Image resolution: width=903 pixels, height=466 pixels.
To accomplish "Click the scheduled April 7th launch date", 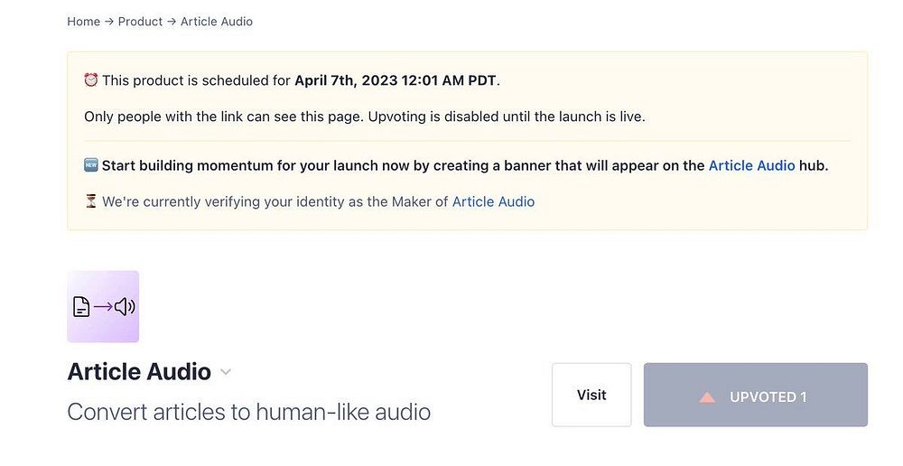I will [x=396, y=80].
